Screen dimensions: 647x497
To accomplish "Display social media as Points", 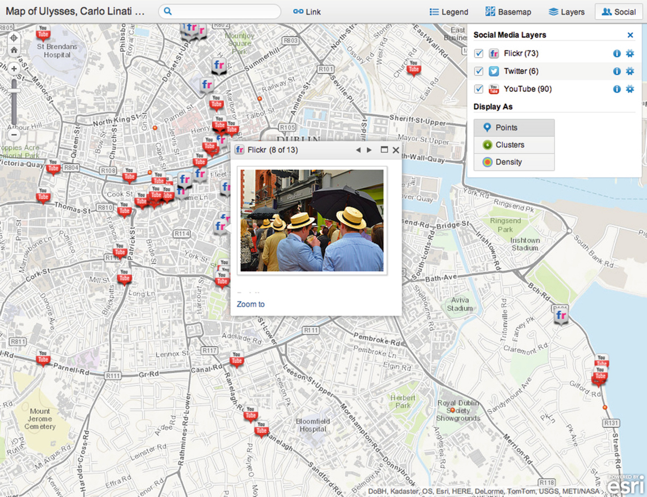I will (514, 128).
